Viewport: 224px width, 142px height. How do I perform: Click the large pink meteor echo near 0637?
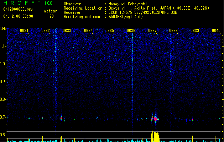tap(155, 119)
